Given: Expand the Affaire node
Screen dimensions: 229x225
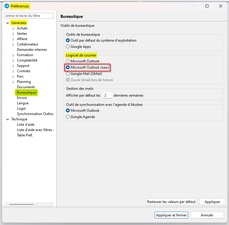Looking at the screenshot, I should point(13,39).
